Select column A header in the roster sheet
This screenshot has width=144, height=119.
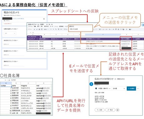click(6, 83)
